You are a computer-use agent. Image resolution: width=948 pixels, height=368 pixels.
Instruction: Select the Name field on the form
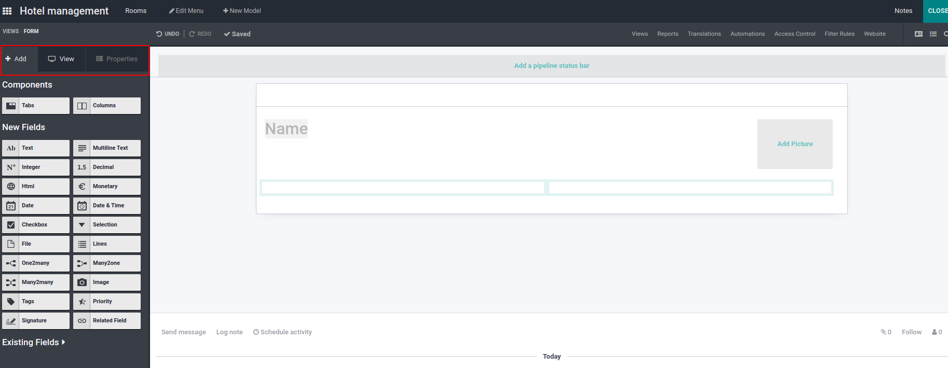click(x=287, y=129)
